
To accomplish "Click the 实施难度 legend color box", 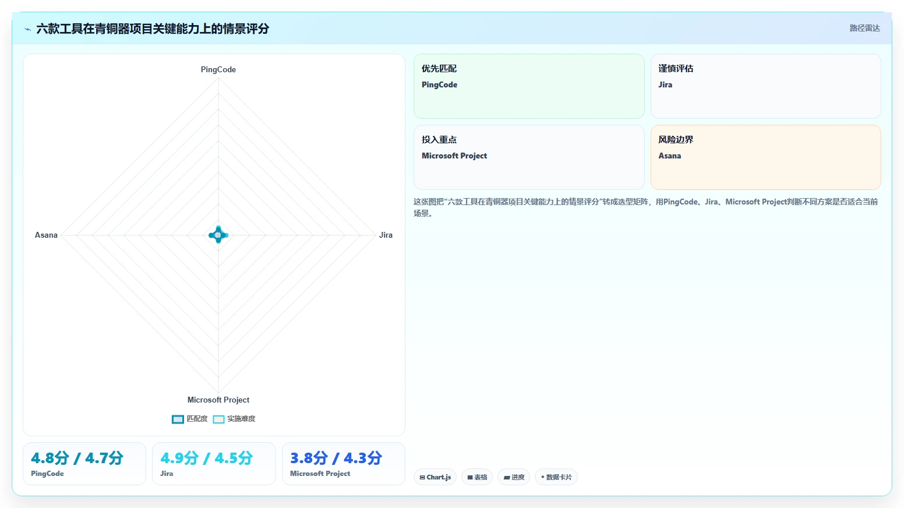I will click(218, 419).
